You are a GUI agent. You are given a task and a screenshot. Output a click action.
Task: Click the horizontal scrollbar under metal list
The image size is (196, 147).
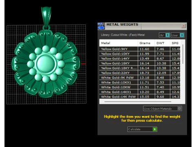[x=138, y=102]
